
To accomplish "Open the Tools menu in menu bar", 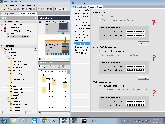I will coord(23,5).
